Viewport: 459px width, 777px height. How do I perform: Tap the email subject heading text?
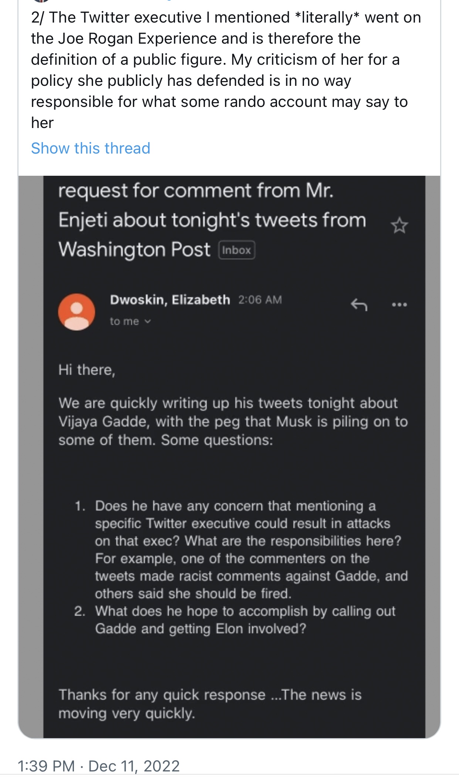point(212,220)
